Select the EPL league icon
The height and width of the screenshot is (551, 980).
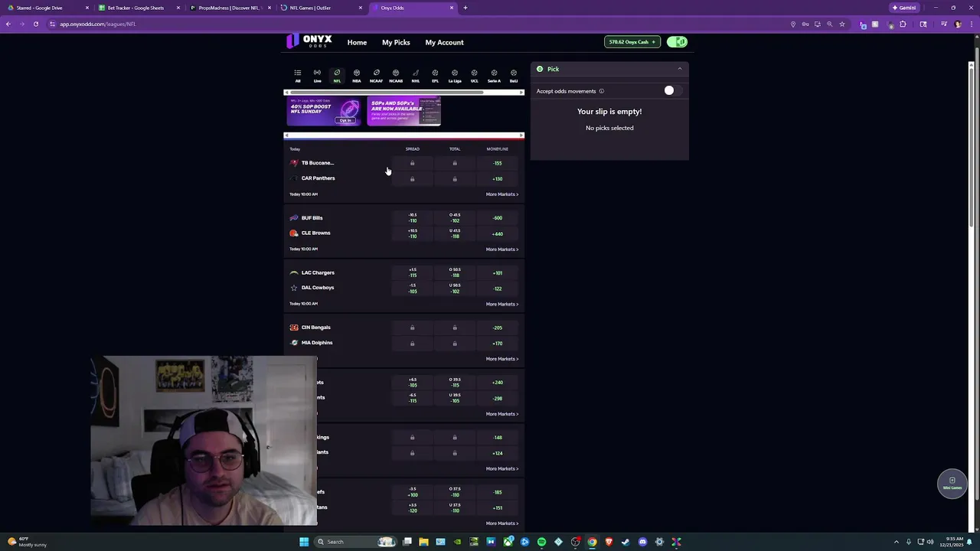tap(435, 76)
